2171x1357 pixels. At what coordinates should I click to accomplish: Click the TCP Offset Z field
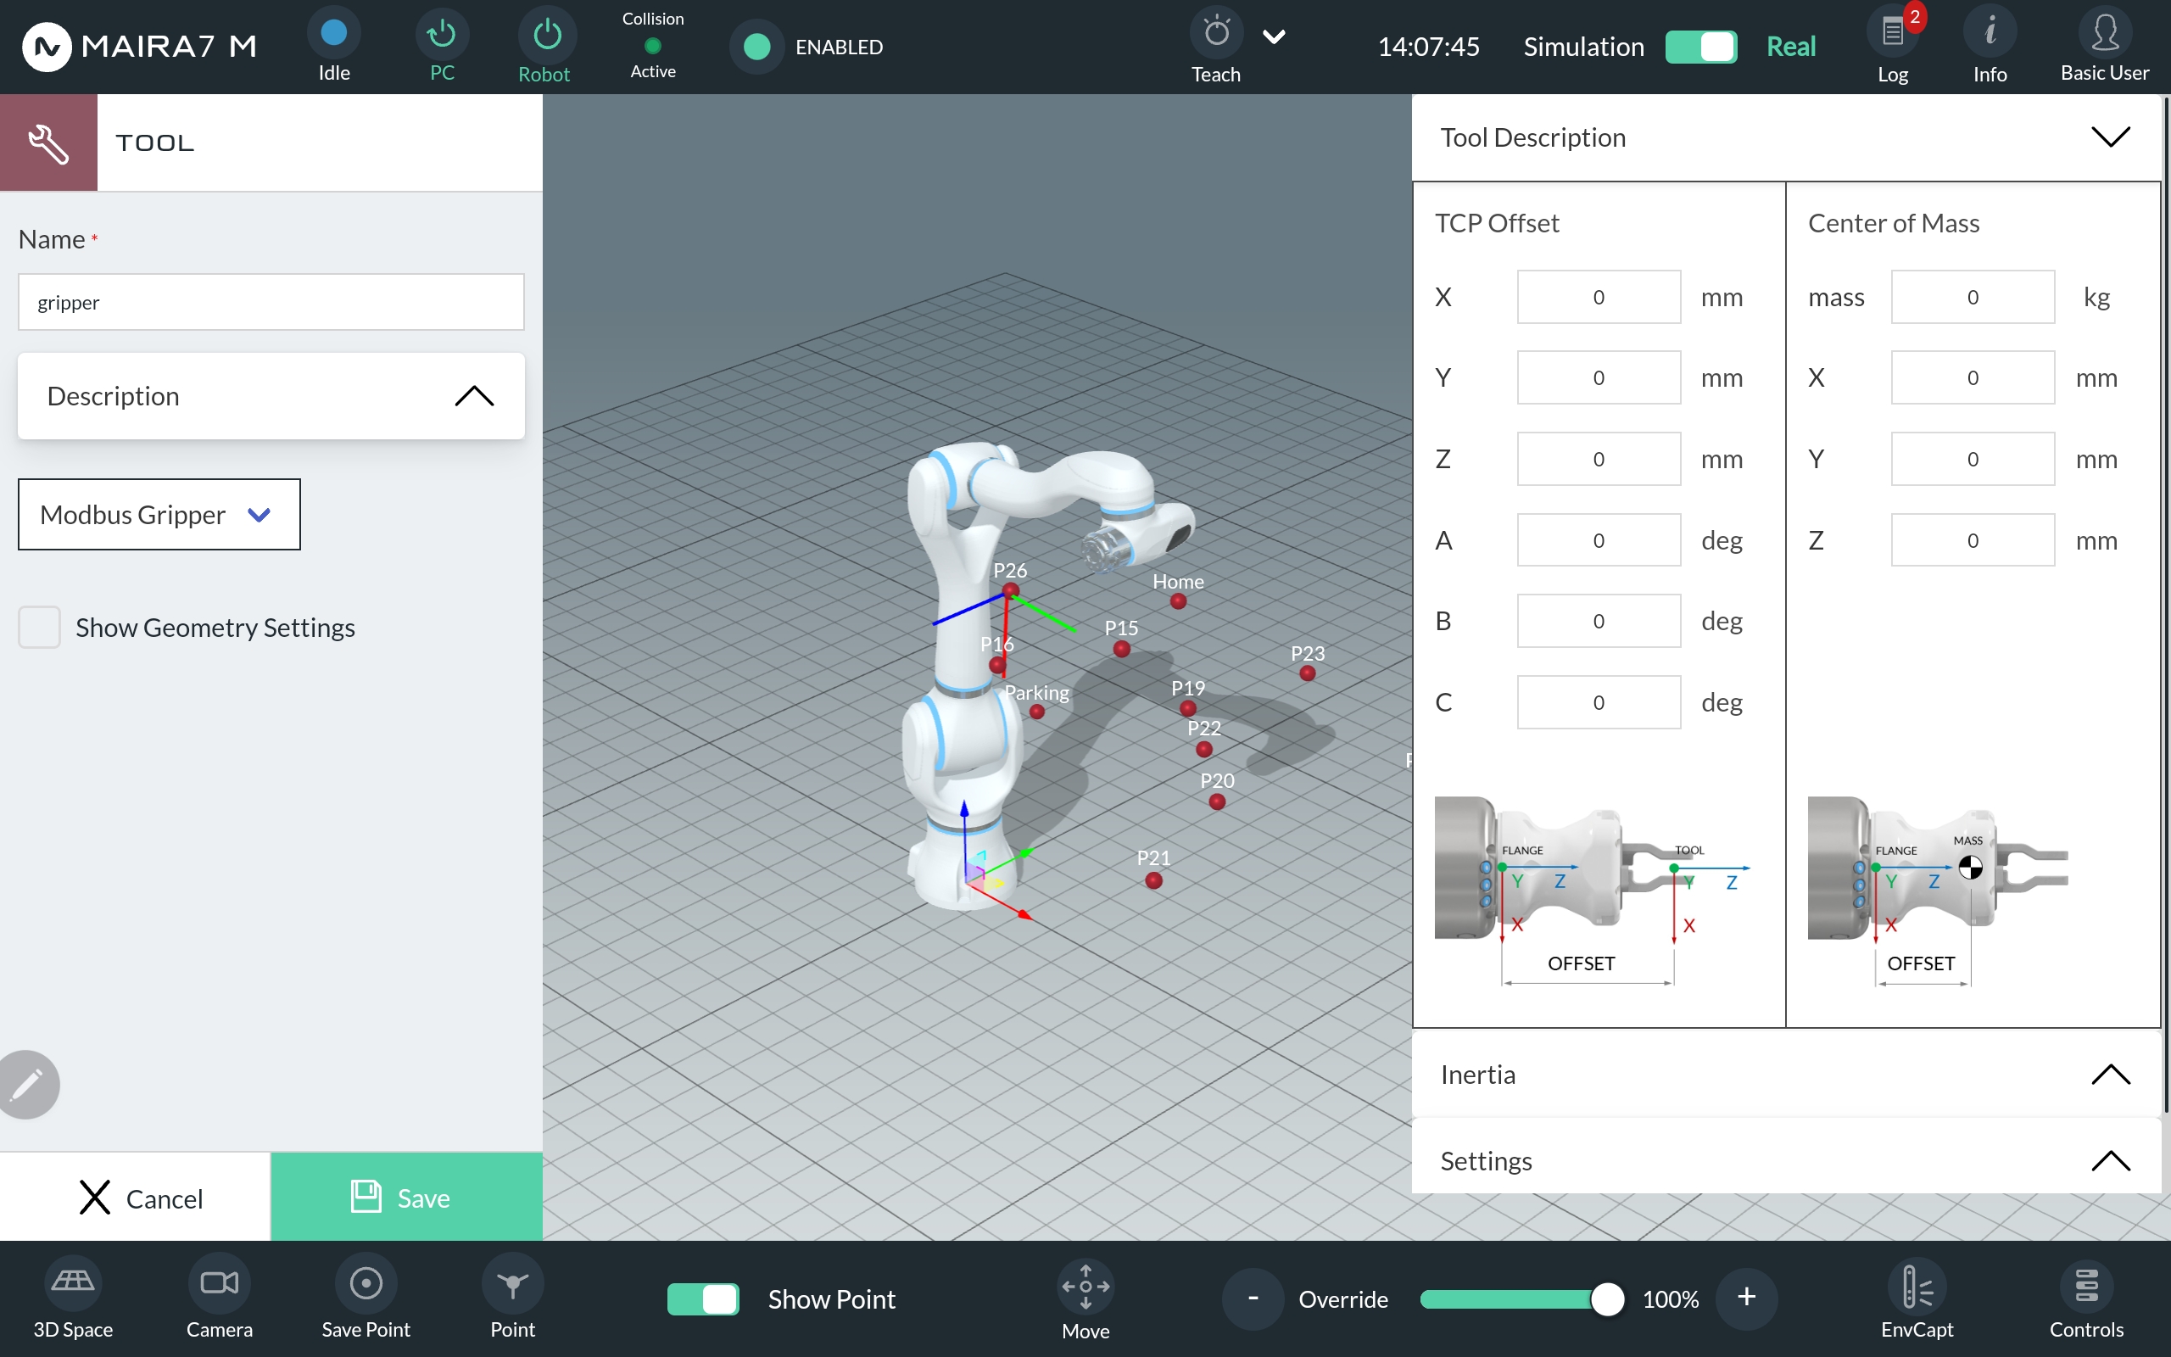click(x=1599, y=459)
